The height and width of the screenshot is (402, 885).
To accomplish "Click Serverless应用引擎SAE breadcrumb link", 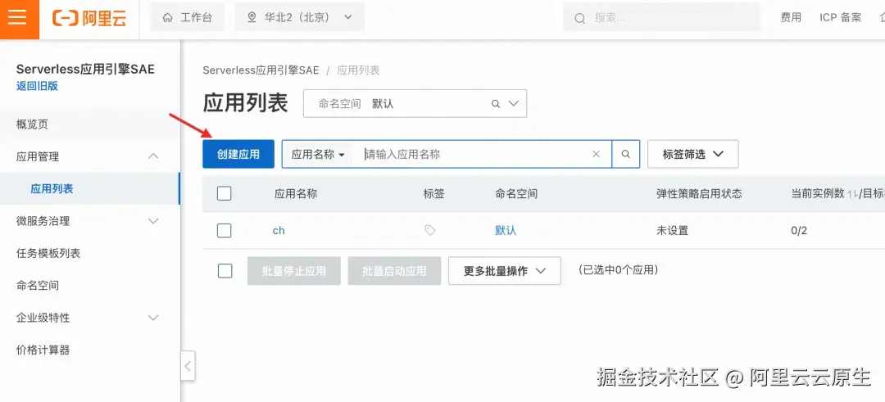I will (x=261, y=70).
